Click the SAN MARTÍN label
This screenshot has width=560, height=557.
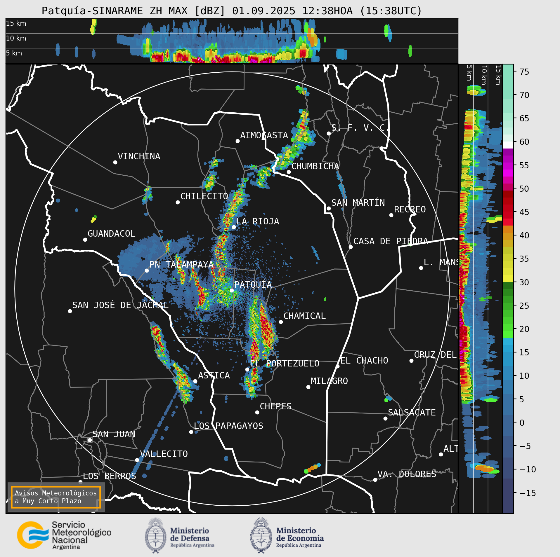(x=358, y=203)
